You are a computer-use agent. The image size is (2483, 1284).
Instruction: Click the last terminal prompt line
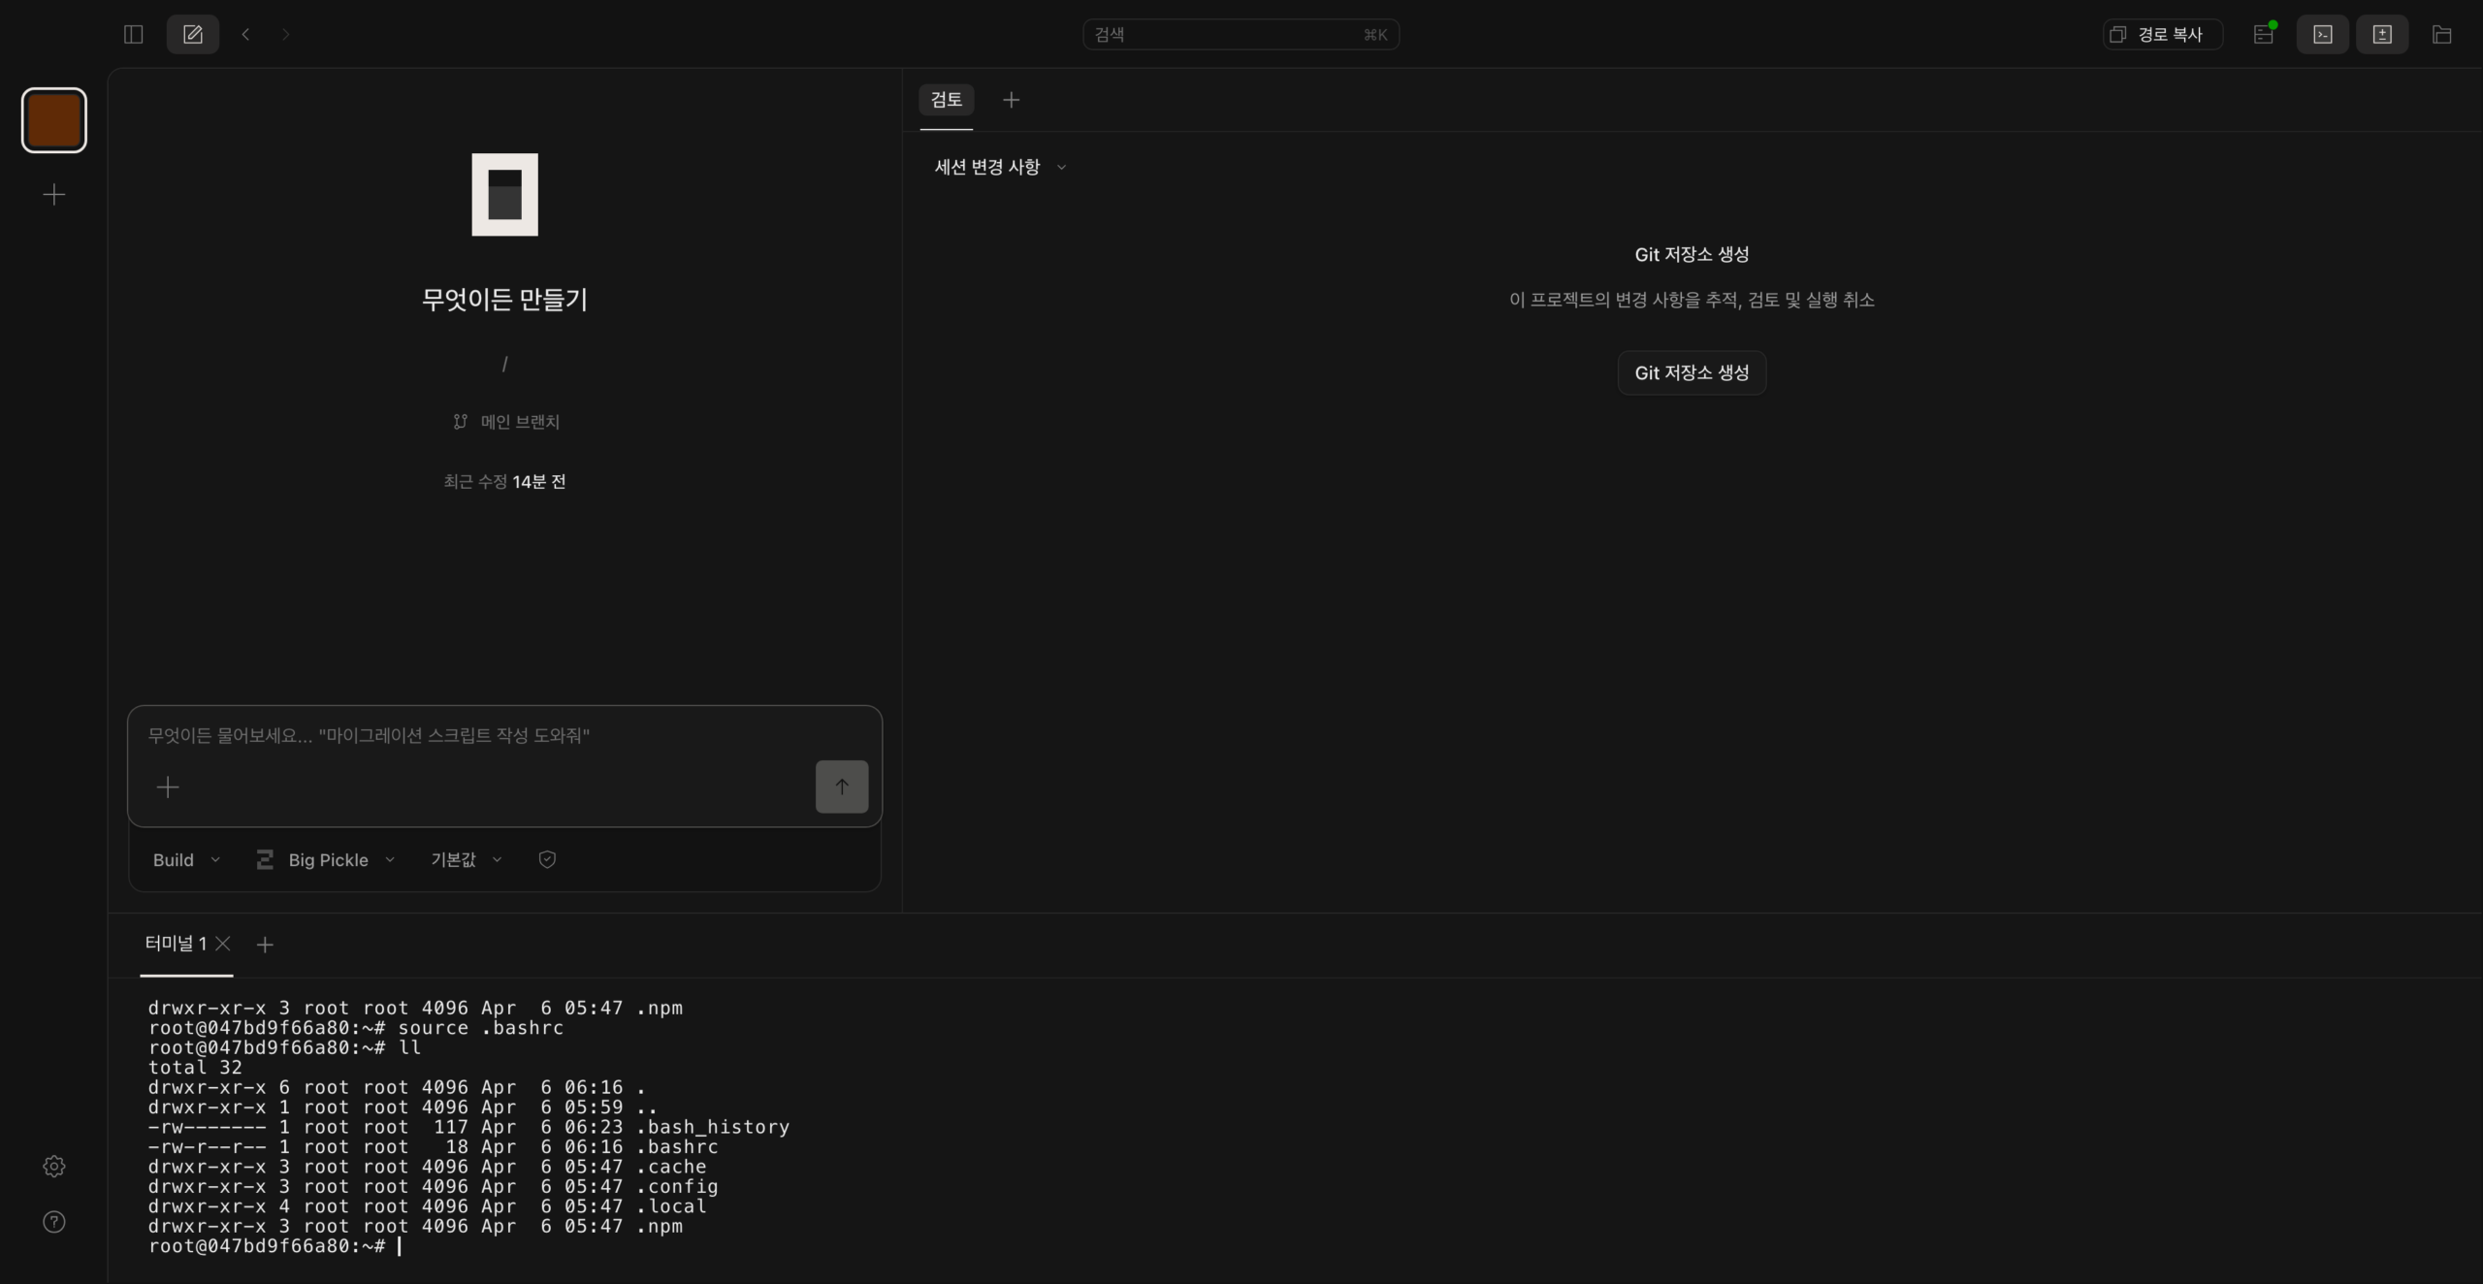[274, 1246]
